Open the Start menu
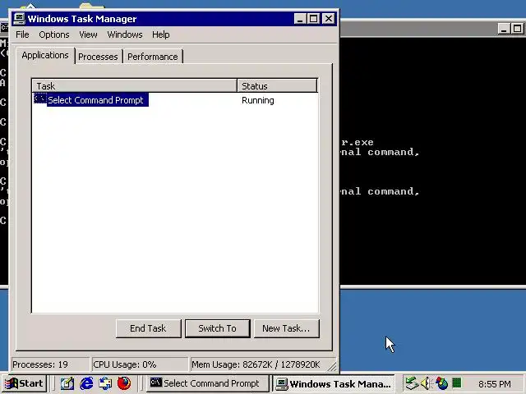 (24, 383)
